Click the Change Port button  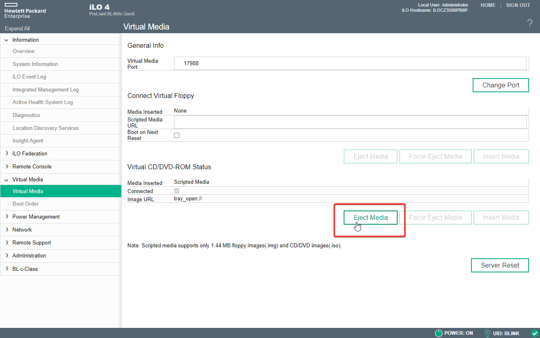501,85
